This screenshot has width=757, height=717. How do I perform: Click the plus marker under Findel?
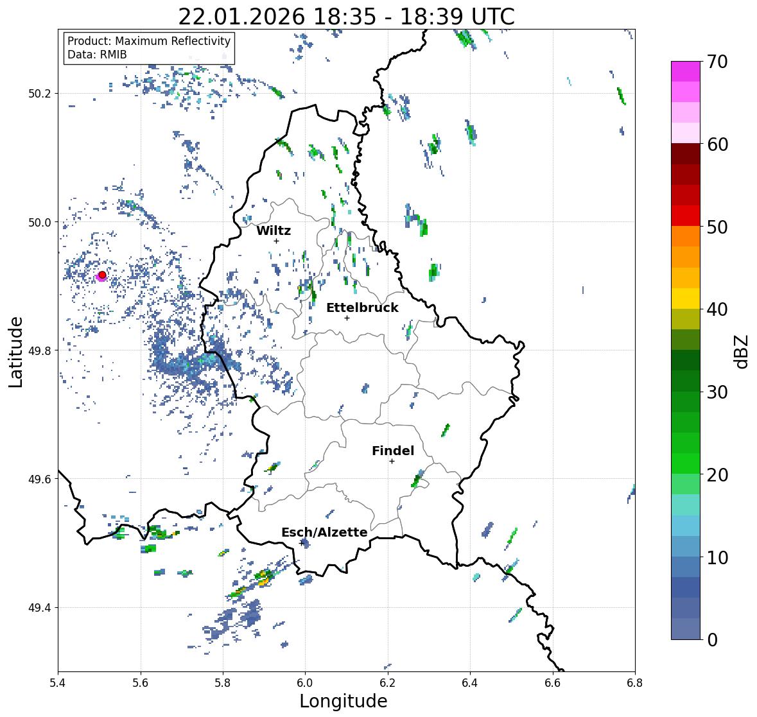pos(392,462)
